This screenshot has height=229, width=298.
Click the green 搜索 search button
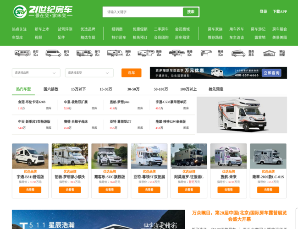pos(191,12)
